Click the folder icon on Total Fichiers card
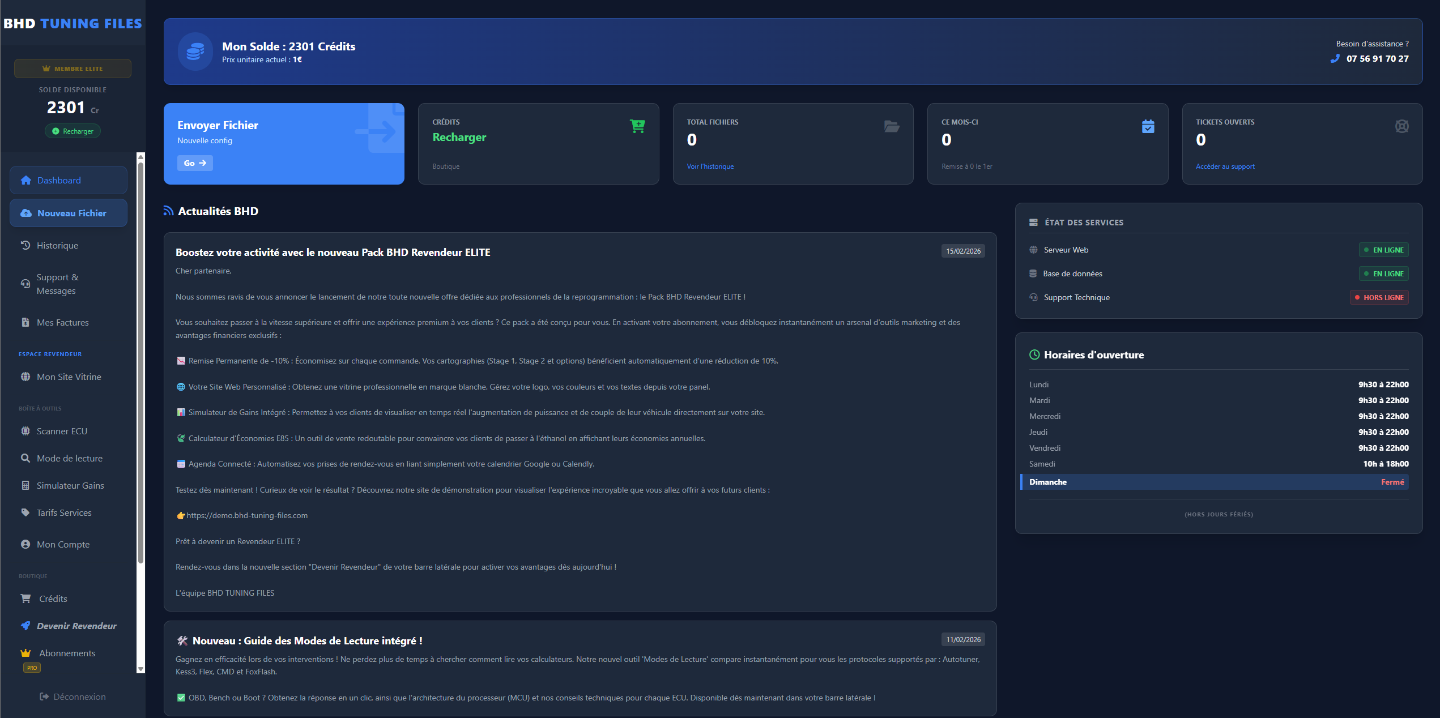 click(892, 126)
